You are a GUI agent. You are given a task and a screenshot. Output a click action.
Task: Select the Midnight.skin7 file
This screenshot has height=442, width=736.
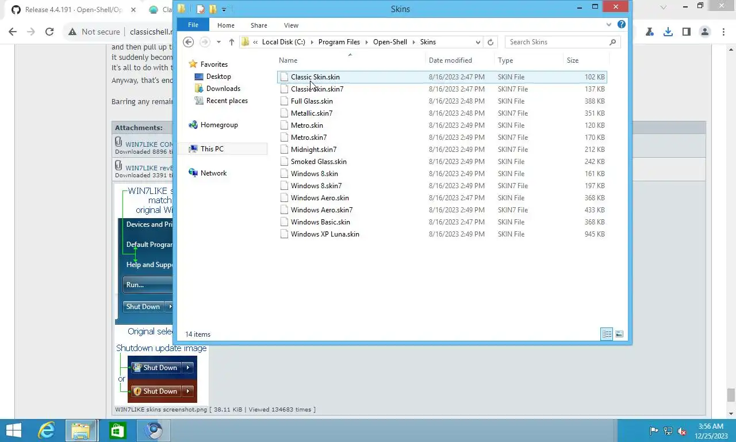click(442, 150)
